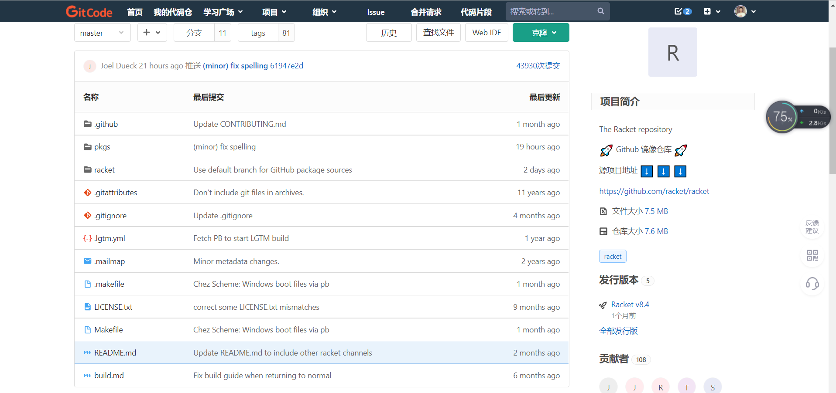836x393 pixels.
Task: Open commit hash 61947e2d
Action: 287,66
